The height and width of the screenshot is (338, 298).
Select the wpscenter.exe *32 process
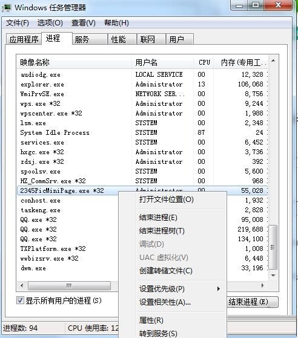[142, 113]
